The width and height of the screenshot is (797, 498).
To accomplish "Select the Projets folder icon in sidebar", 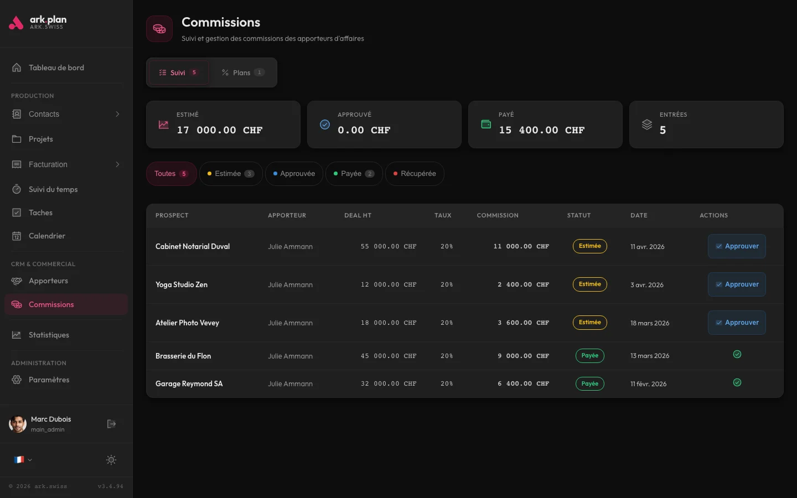I will [17, 139].
